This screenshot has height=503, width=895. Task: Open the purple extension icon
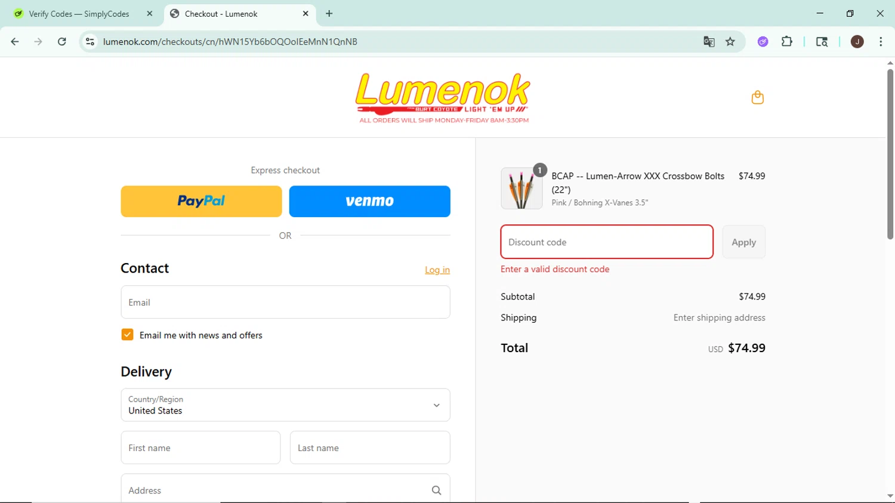(763, 42)
